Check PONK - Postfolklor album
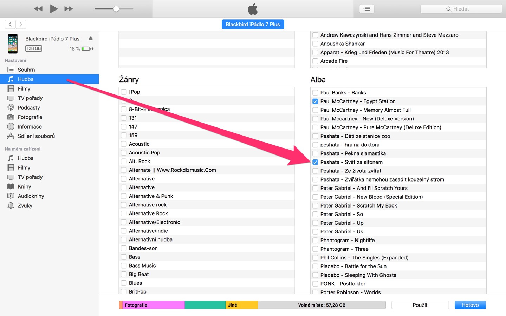506x316 pixels. (315, 284)
